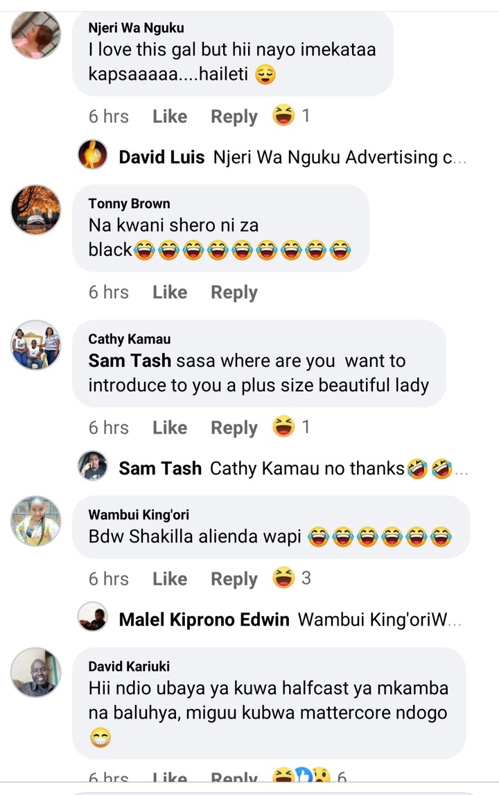Reply to Tonny Brown's comment
Viewport: 499px width, 795px height.
tap(234, 293)
